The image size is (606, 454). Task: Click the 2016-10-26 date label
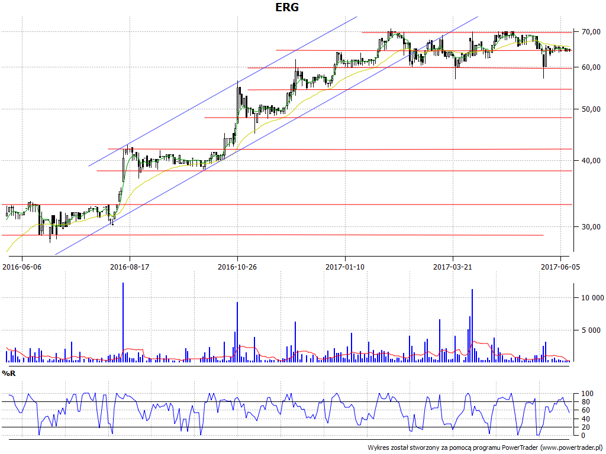pos(237,267)
